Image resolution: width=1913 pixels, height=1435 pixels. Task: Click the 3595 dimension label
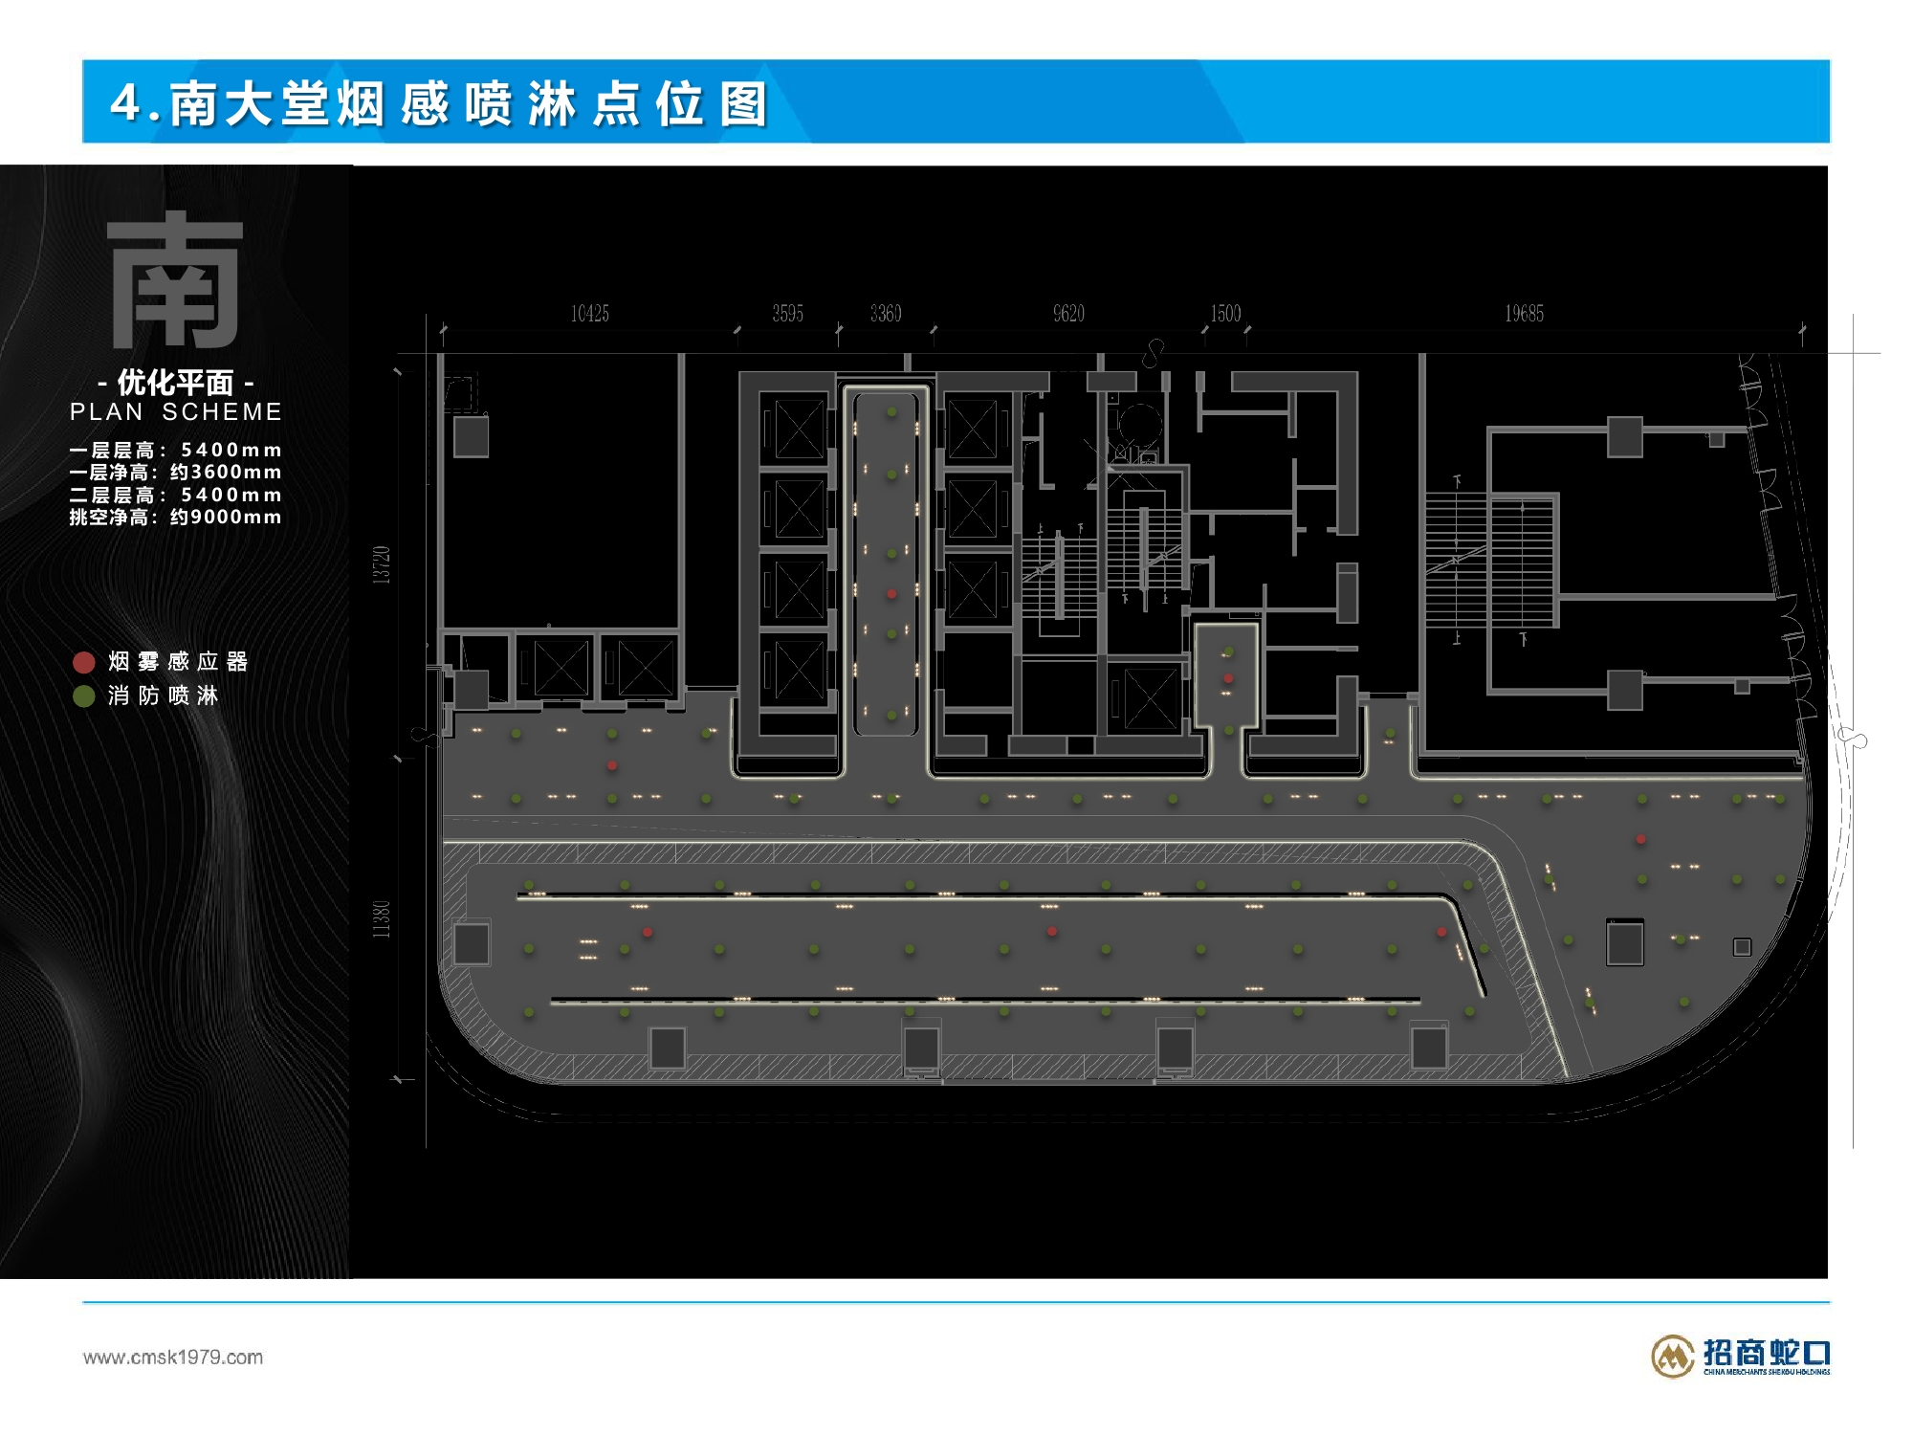point(787,314)
